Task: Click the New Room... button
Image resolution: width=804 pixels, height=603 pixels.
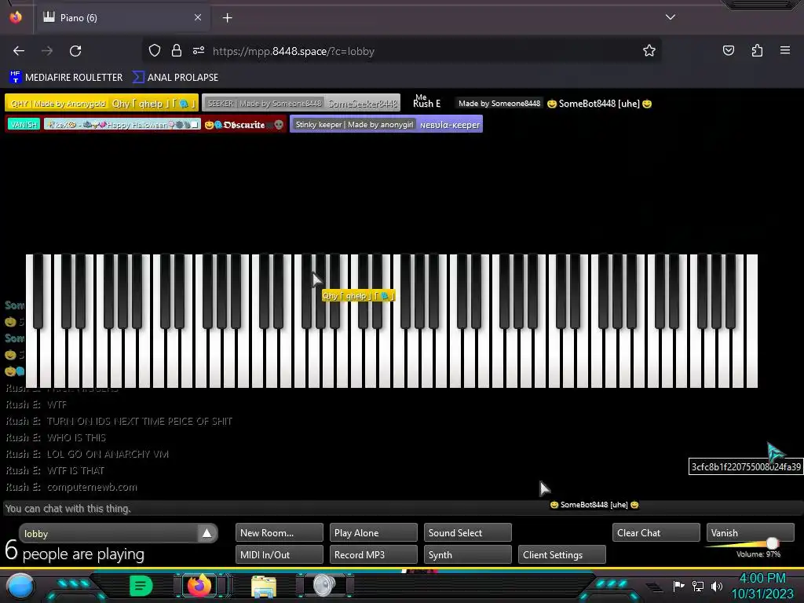Action: pyautogui.click(x=280, y=533)
